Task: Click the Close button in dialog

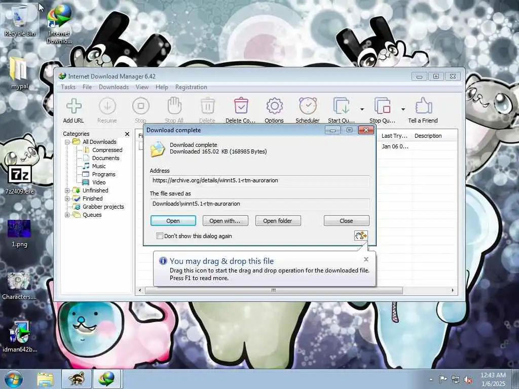Action: pyautogui.click(x=346, y=221)
